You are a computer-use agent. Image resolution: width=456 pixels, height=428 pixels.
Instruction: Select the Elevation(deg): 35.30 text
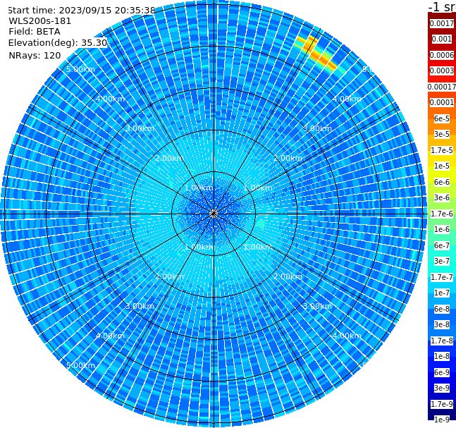pos(58,43)
